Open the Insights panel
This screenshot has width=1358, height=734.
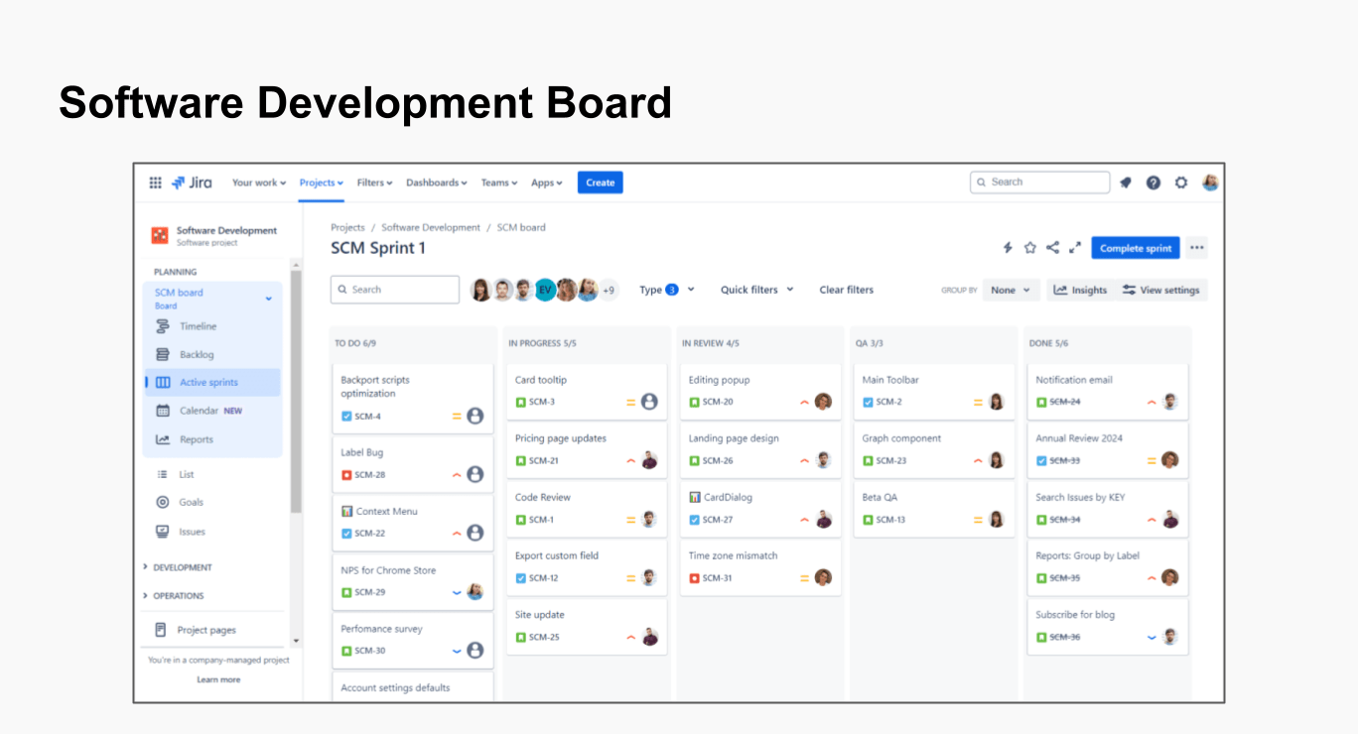1080,290
